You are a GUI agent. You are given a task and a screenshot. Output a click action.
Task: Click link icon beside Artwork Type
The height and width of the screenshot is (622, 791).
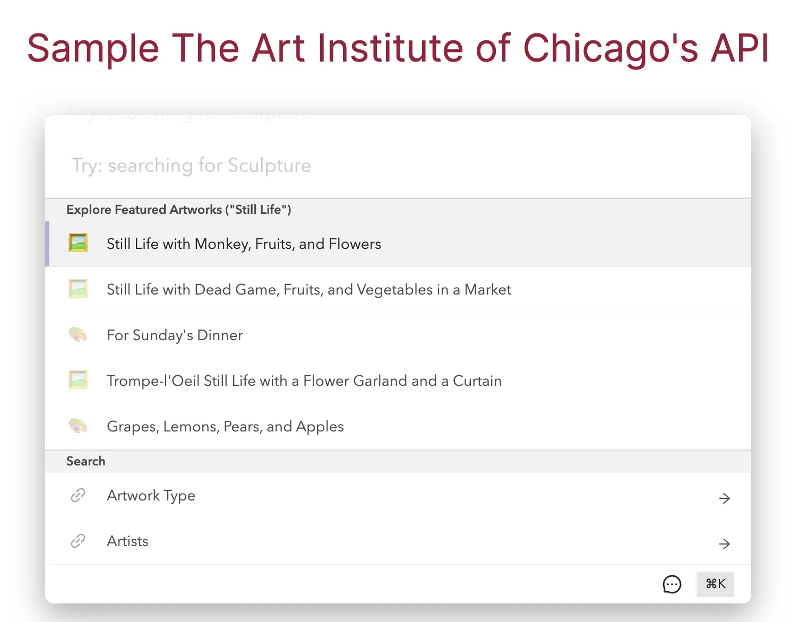point(78,495)
